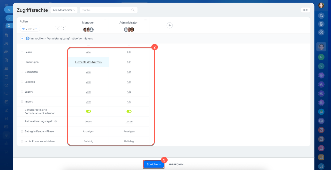This screenshot has width=331, height=170.
Task: Expand the Betrag in Kanban-Phasen row
Action: click(x=22, y=131)
